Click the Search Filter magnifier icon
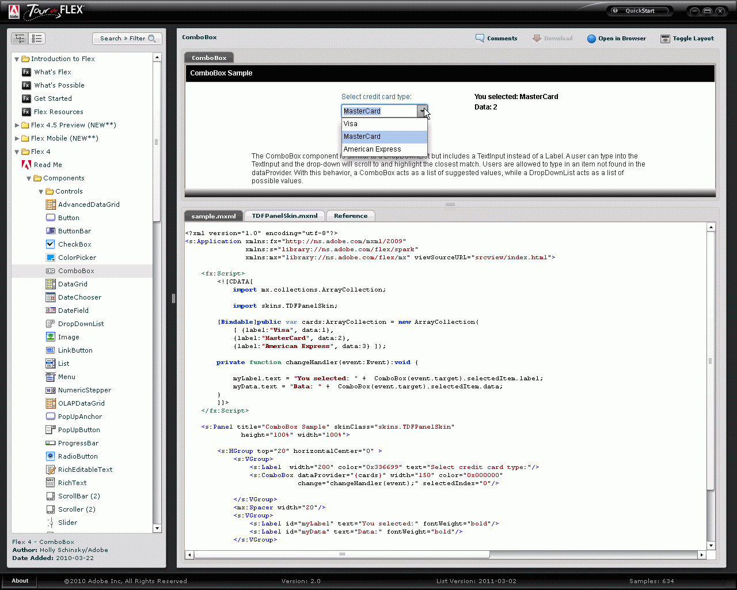The height and width of the screenshot is (590, 737). point(152,39)
